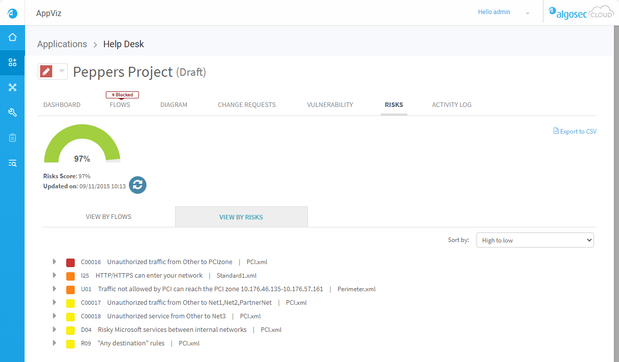The image size is (619, 362).
Task: Select the View by Flows tab
Action: coord(108,217)
